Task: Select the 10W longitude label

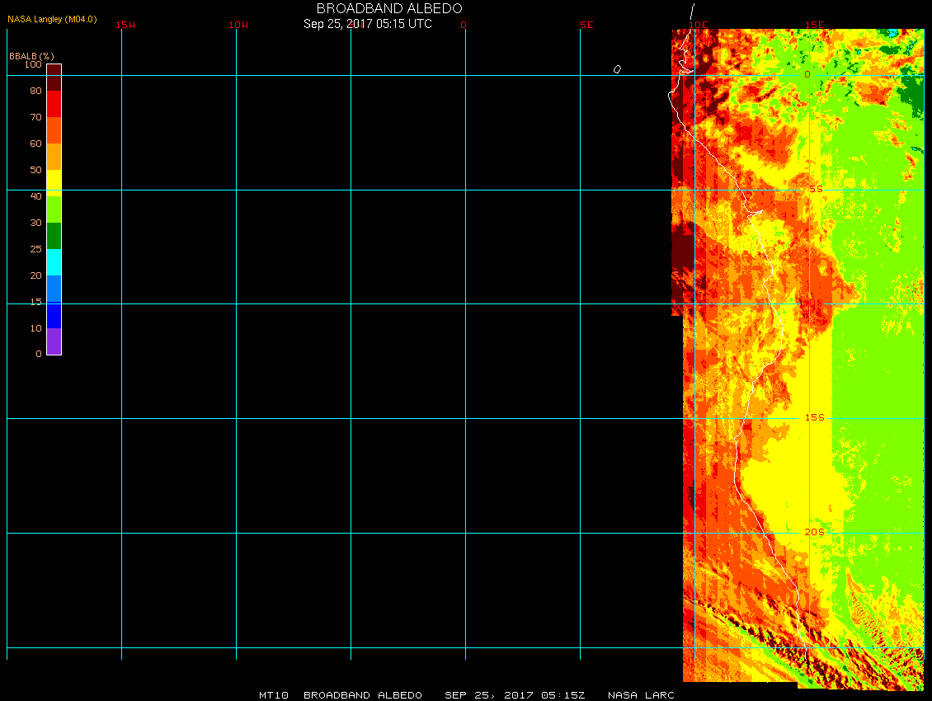Action: (238, 25)
